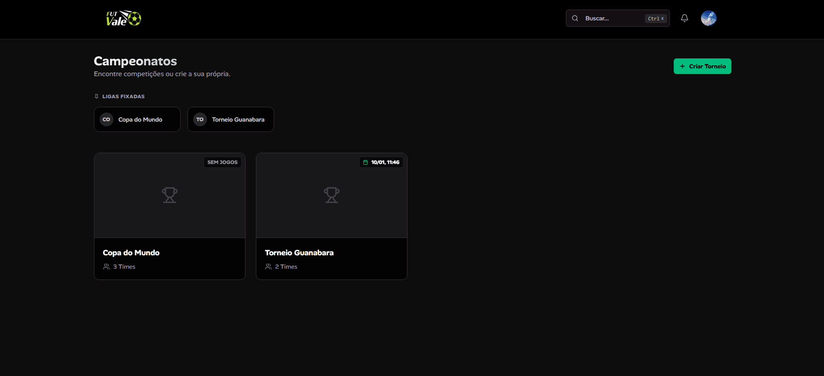Click the SEM JOGOS badge
824x376 pixels.
tap(222, 162)
